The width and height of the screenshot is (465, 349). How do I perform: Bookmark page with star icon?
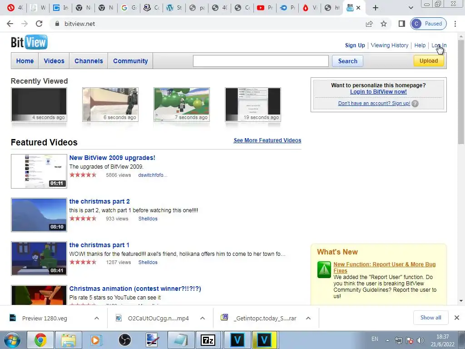pos(384,24)
